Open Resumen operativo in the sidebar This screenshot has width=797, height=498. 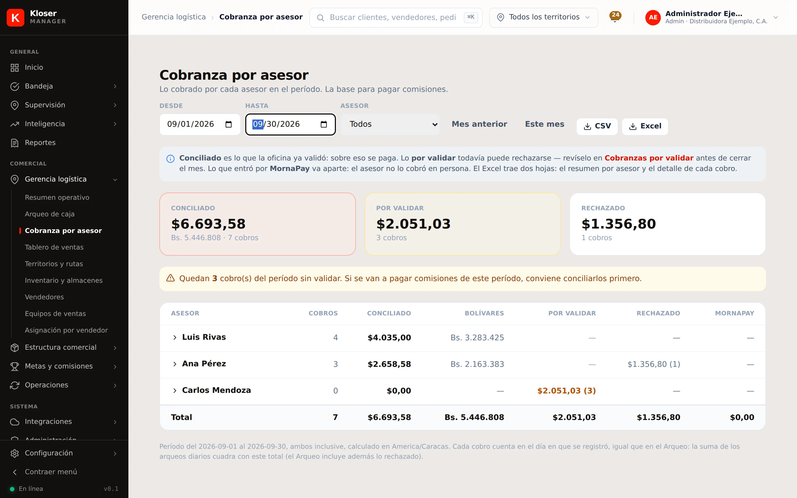pyautogui.click(x=57, y=197)
